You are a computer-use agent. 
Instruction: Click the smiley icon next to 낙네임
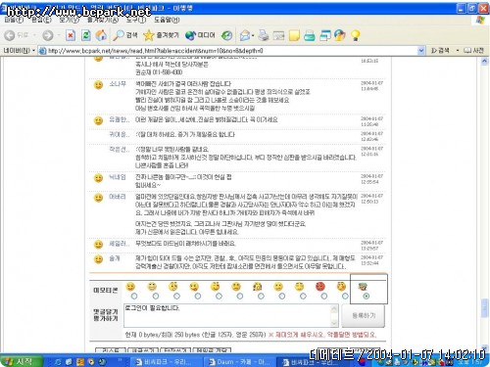pyautogui.click(x=98, y=178)
